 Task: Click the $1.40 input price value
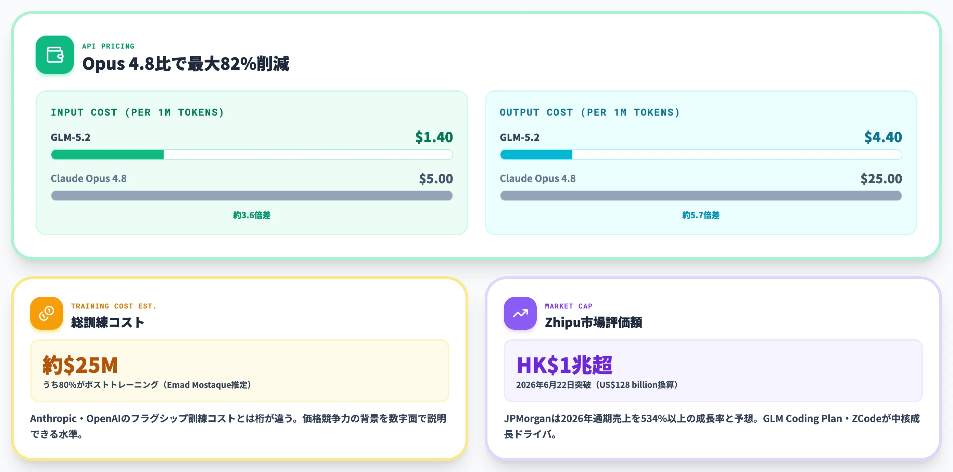point(434,137)
